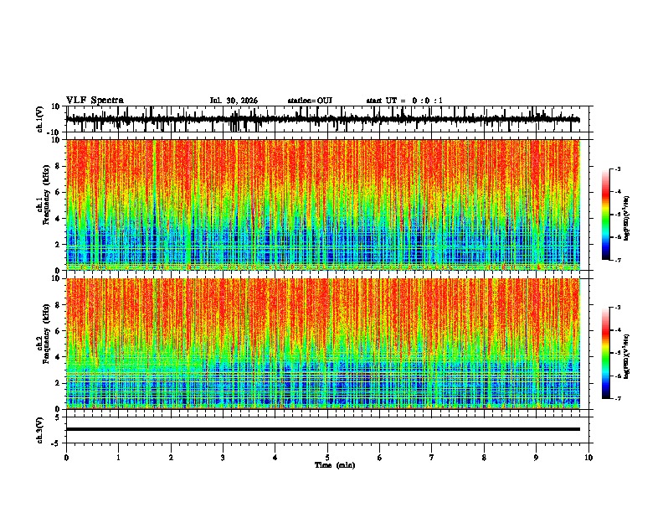Click the -5 tick of ch.3(V) axis
The image size is (663, 513).
point(56,443)
